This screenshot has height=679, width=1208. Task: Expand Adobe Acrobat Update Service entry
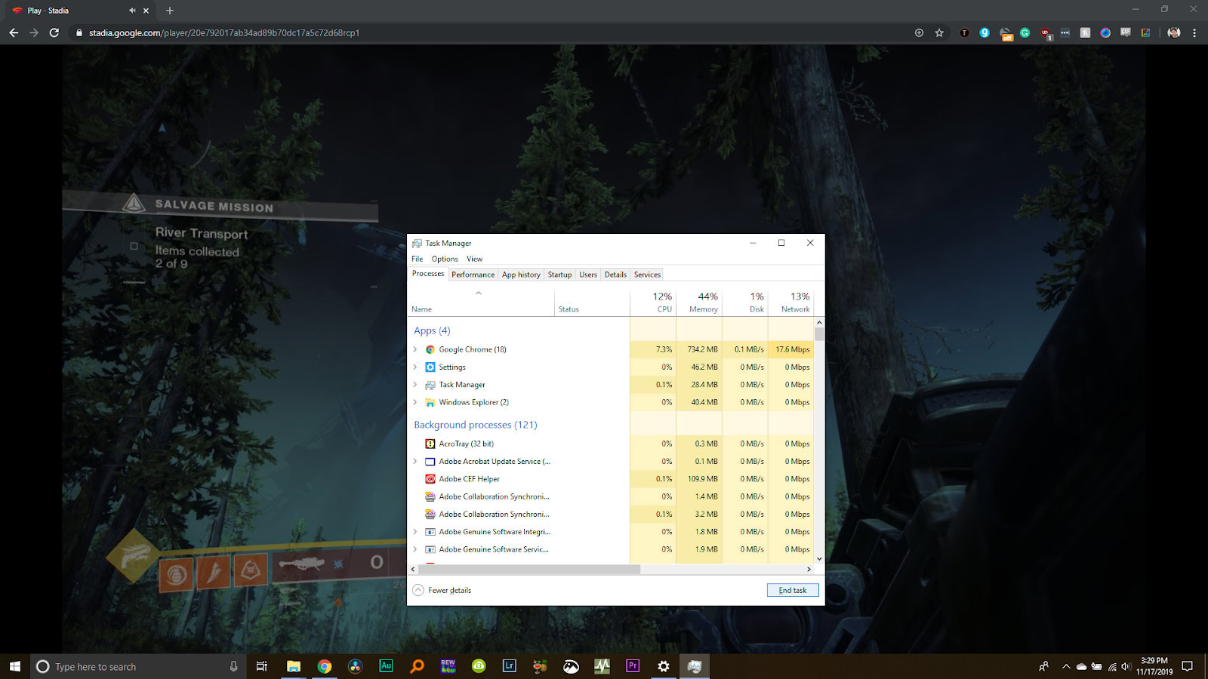[x=415, y=461]
